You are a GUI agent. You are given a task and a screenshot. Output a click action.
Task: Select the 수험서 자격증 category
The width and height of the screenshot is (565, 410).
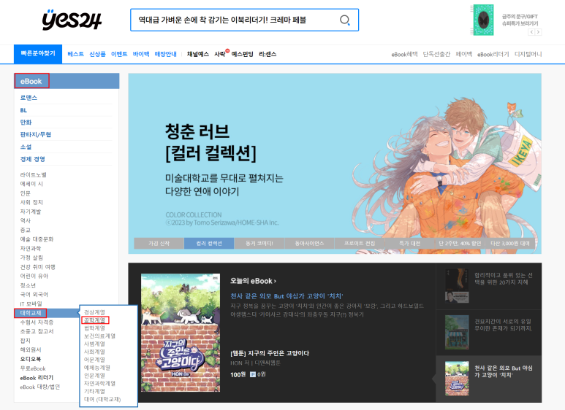37,322
